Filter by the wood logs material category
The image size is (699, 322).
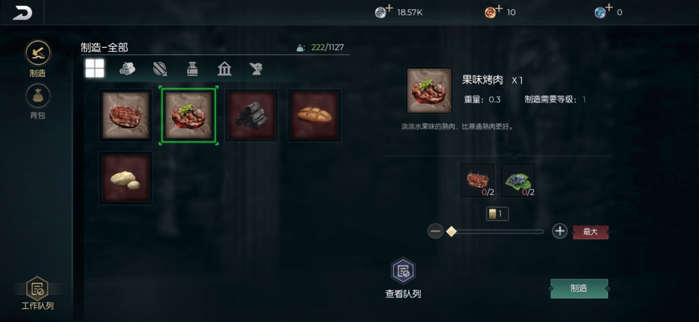pos(127,69)
